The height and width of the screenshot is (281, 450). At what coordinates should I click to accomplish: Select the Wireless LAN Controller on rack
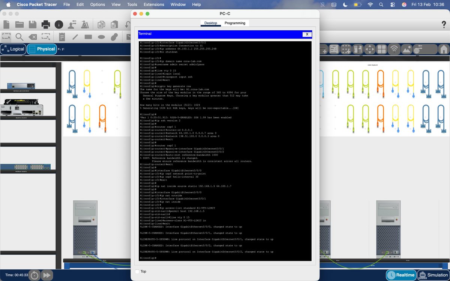21,85
